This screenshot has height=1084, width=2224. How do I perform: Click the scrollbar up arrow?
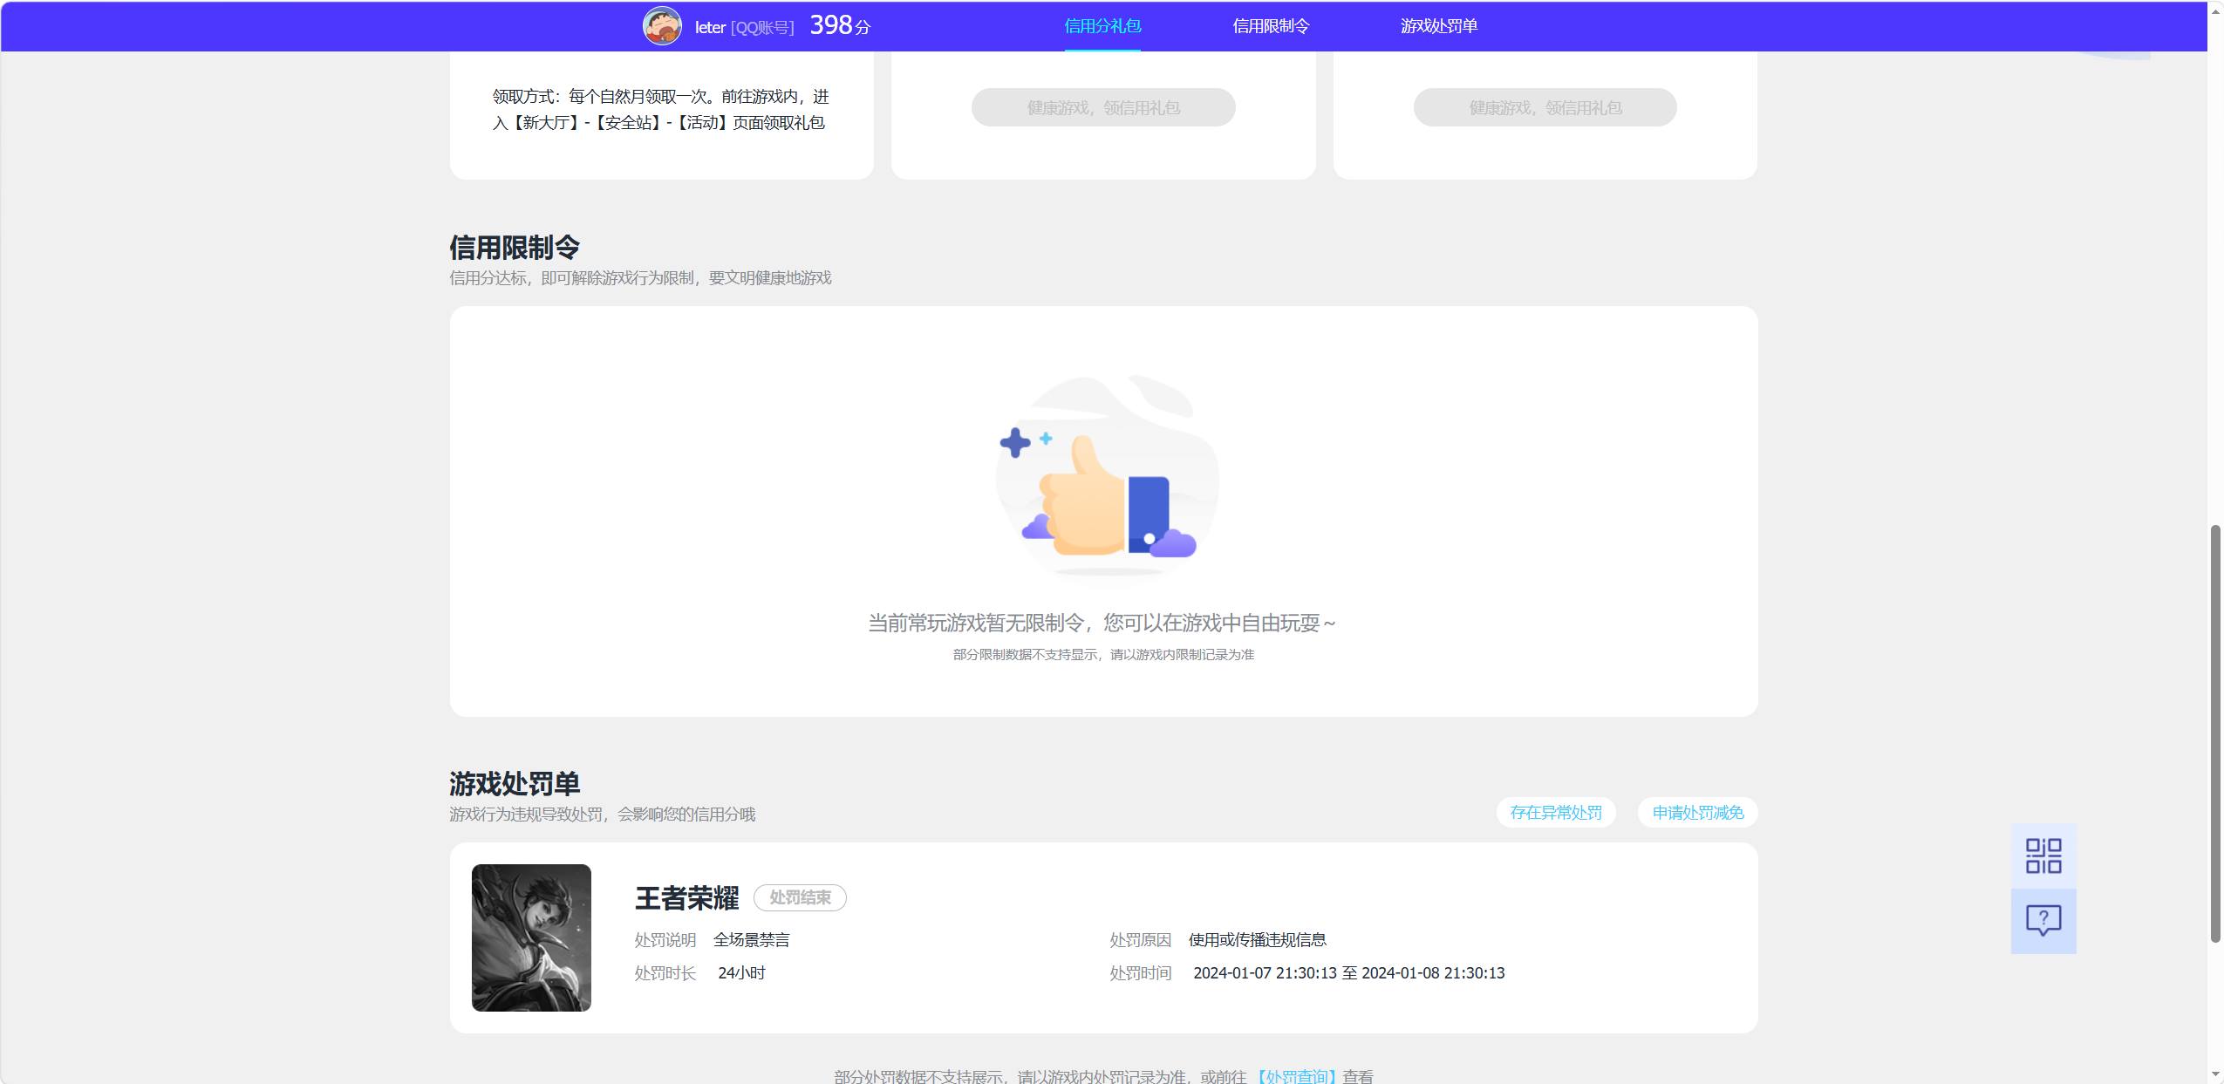point(2215,11)
